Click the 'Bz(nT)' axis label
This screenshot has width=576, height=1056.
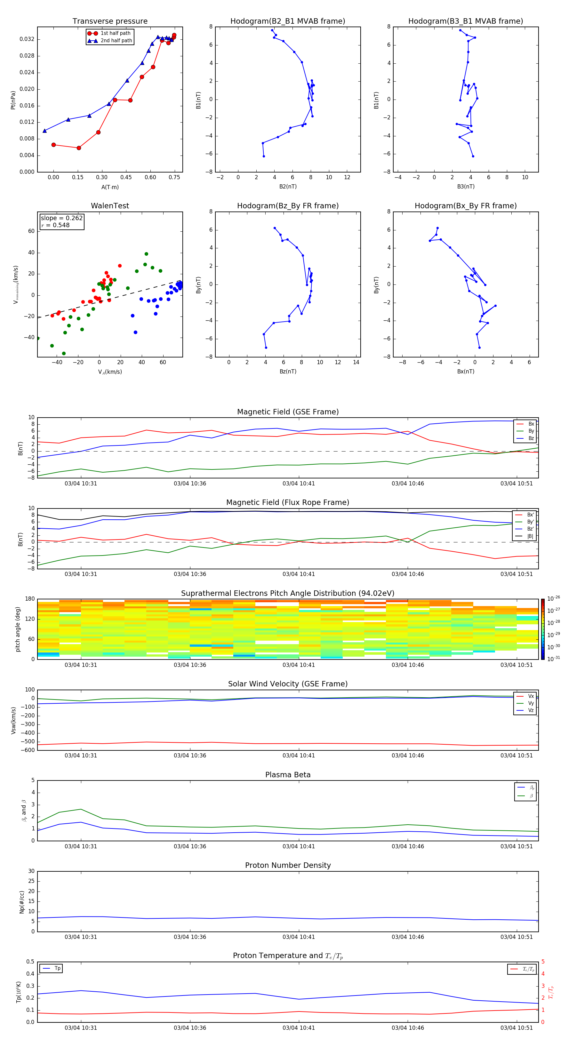288,372
